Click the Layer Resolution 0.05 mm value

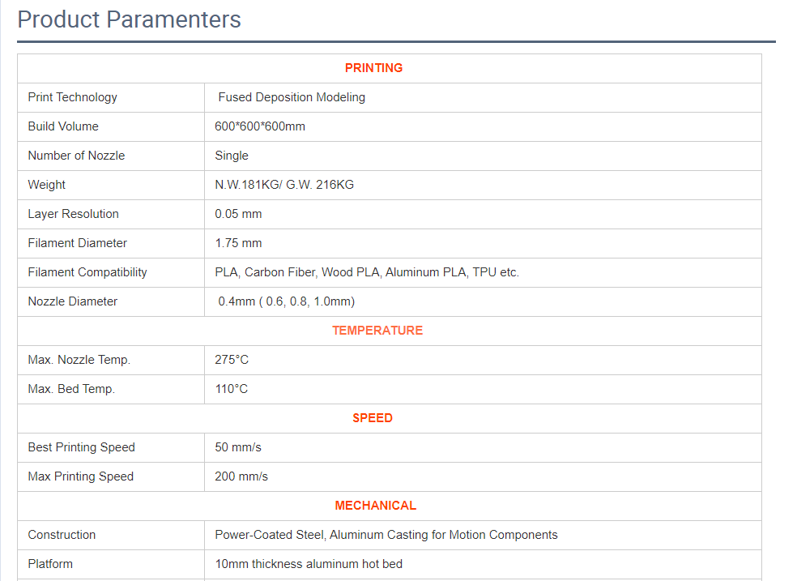click(x=238, y=214)
